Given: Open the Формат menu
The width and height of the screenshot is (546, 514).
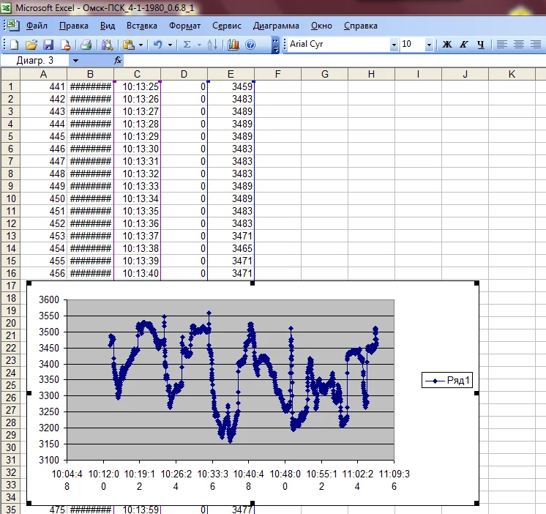Looking at the screenshot, I should click(184, 26).
